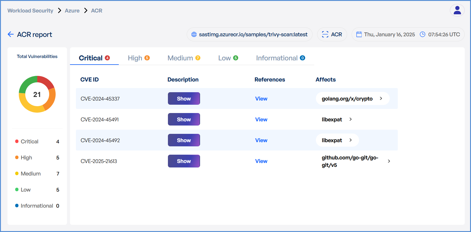
Task: Click the calendar icon by the date
Action: pos(359,35)
